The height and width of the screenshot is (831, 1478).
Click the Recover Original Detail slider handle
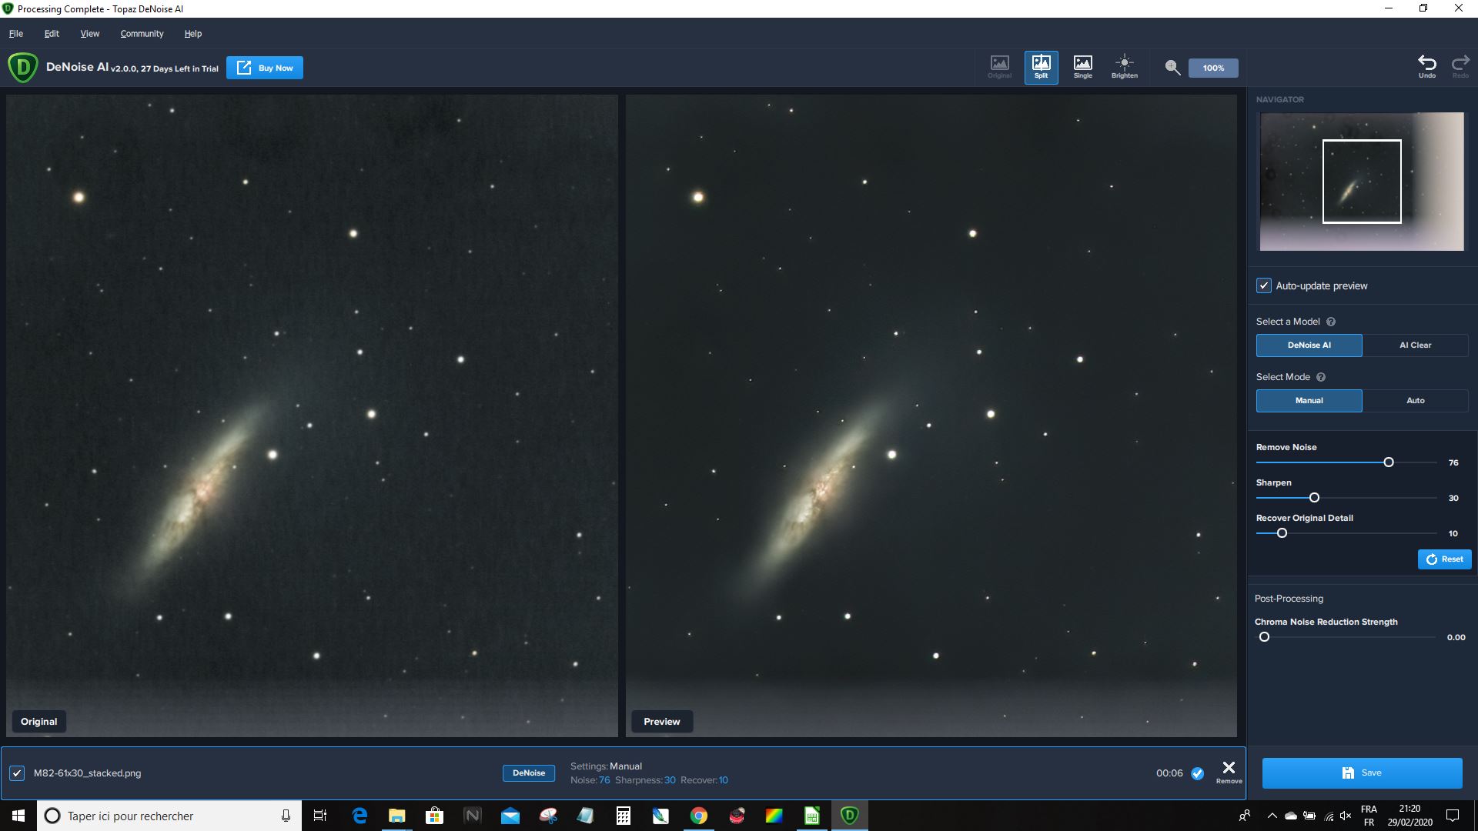(x=1282, y=533)
